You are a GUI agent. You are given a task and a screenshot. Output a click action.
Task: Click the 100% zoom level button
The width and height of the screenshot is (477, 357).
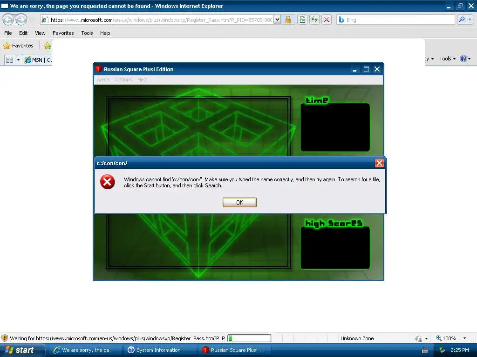click(446, 338)
